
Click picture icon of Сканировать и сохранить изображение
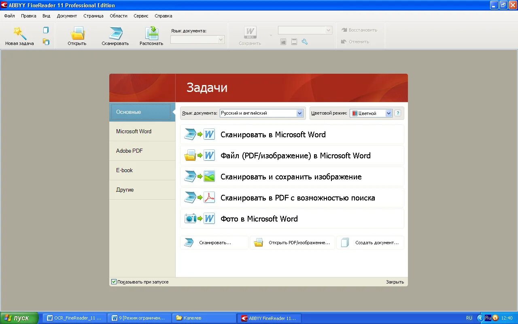tap(209, 177)
